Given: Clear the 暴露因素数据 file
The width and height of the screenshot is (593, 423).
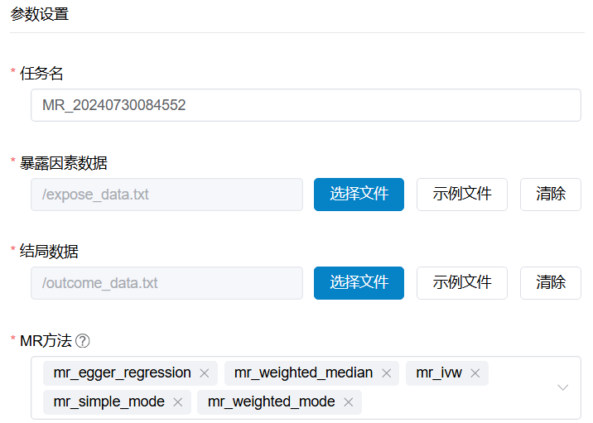Looking at the screenshot, I should [550, 195].
